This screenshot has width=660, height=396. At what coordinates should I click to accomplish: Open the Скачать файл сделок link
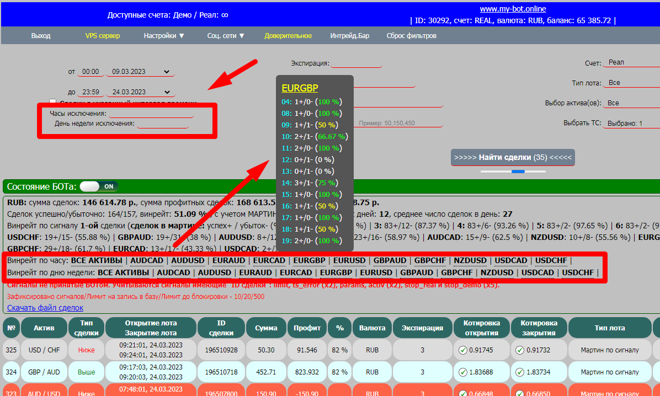[45, 308]
